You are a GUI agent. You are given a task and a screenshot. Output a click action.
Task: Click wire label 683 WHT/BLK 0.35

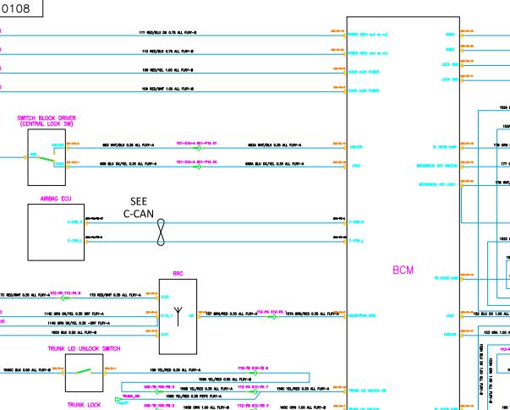[129, 145]
